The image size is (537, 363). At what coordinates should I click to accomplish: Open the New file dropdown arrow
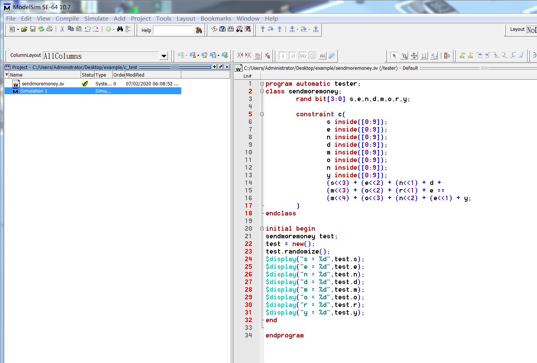tap(18, 30)
